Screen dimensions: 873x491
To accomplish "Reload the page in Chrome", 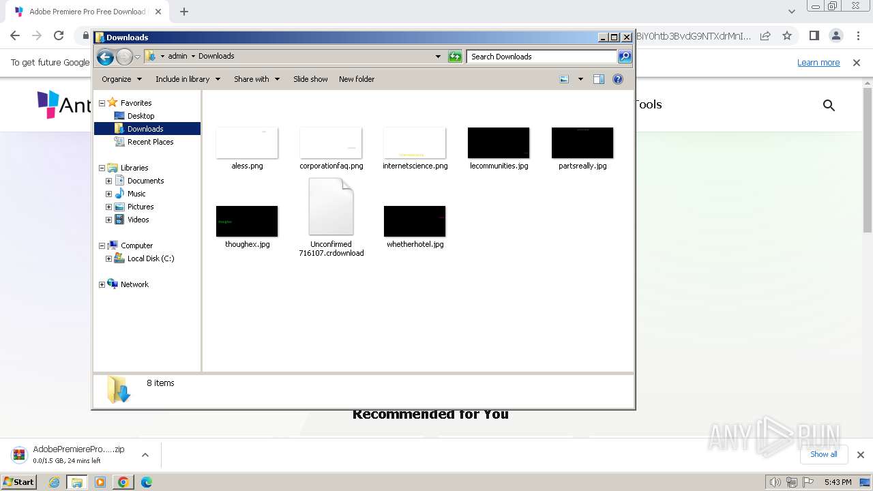I will click(x=59, y=35).
